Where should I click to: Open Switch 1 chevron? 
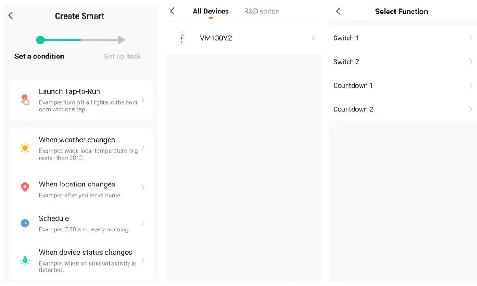pyautogui.click(x=471, y=38)
